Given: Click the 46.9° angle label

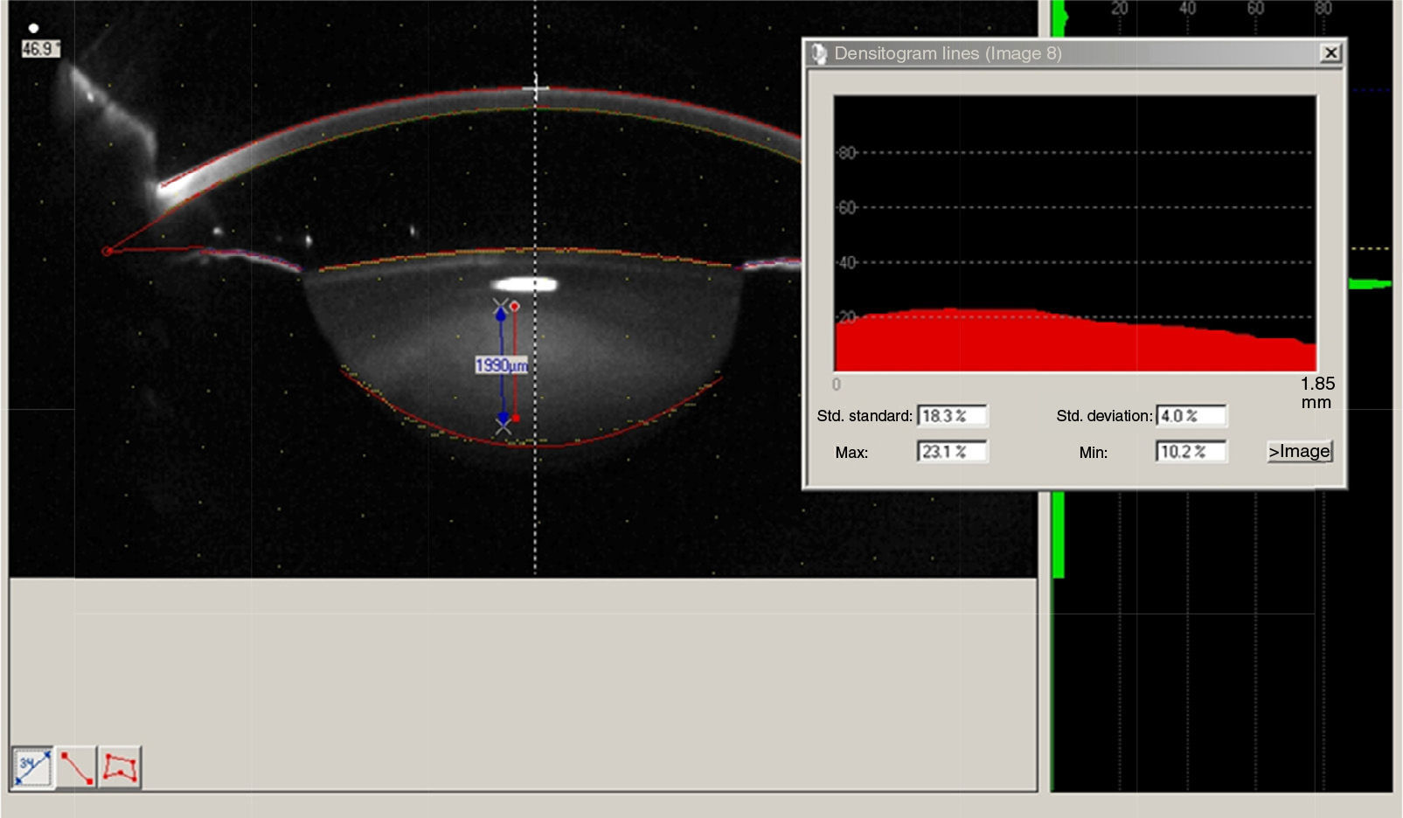Looking at the screenshot, I should click(x=40, y=49).
